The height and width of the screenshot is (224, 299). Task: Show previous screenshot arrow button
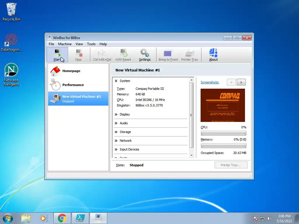231,82
